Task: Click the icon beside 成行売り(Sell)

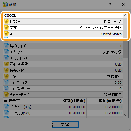Action: 6,113
